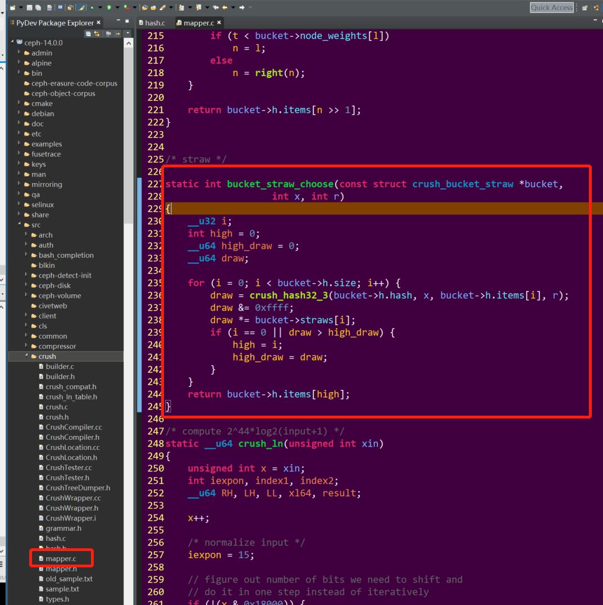Expand the ceph-volume folder

point(26,294)
